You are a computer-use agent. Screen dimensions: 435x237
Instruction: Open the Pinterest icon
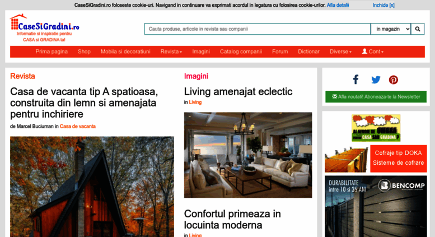[x=394, y=80]
